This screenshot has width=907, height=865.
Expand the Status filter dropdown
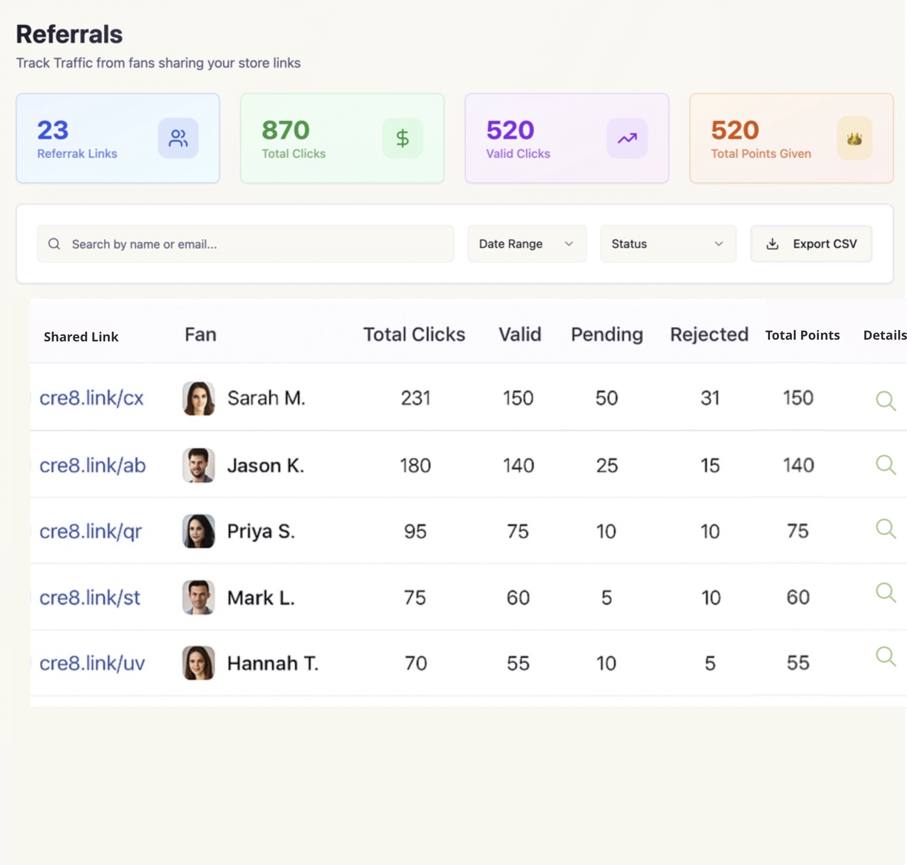pyautogui.click(x=668, y=244)
